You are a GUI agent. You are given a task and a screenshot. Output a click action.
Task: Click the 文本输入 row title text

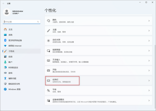[x=56, y=60]
